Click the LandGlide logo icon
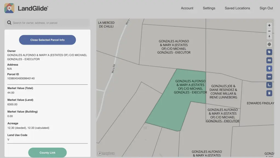 (9, 8)
